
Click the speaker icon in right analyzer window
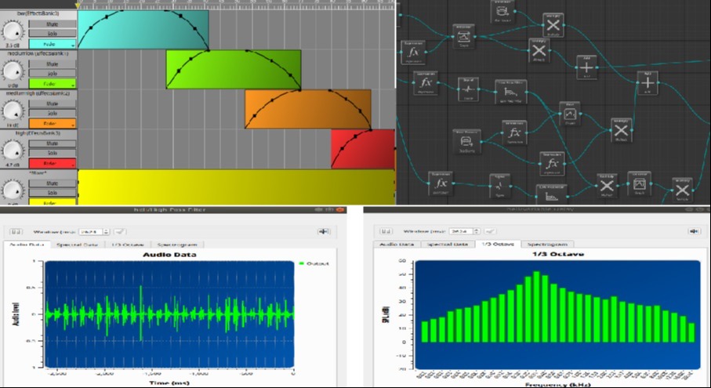(693, 231)
